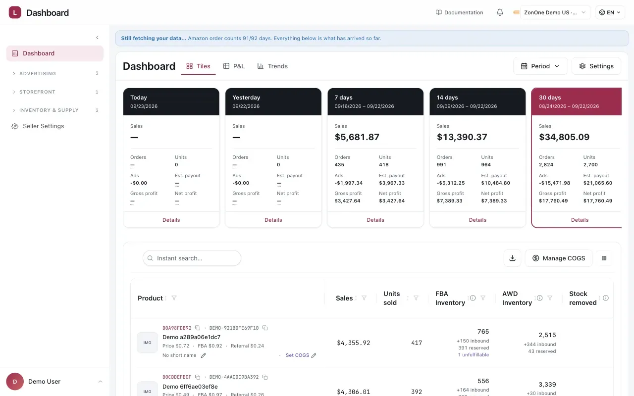Screen dimensions: 634x396
Task: Show the FBA Inventory info tooltip
Action: (473, 298)
